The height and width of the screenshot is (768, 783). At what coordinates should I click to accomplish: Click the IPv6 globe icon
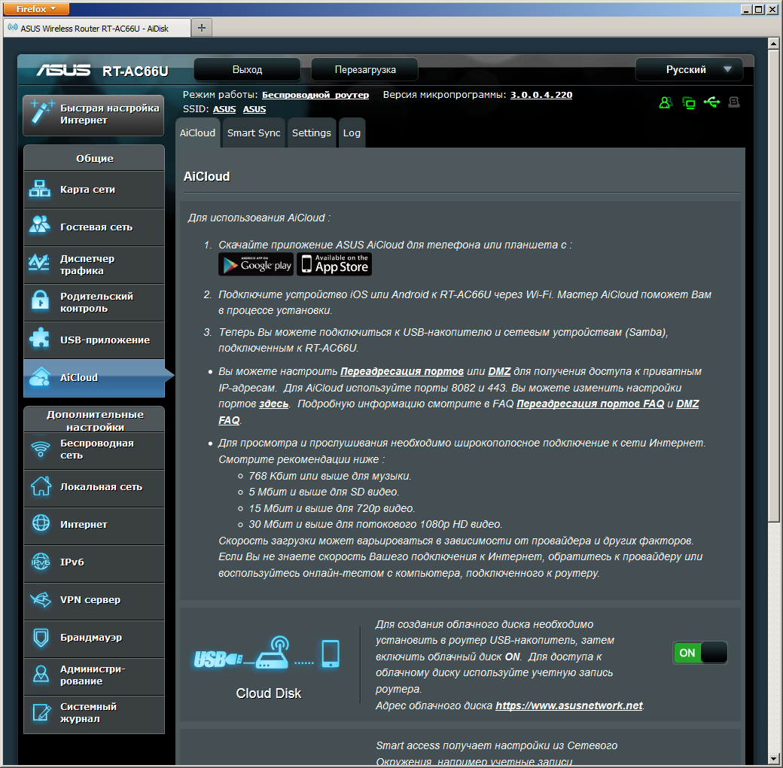(41, 561)
